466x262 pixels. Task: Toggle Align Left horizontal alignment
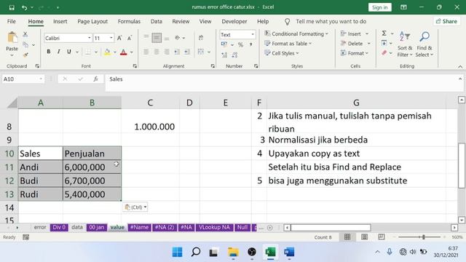click(146, 52)
